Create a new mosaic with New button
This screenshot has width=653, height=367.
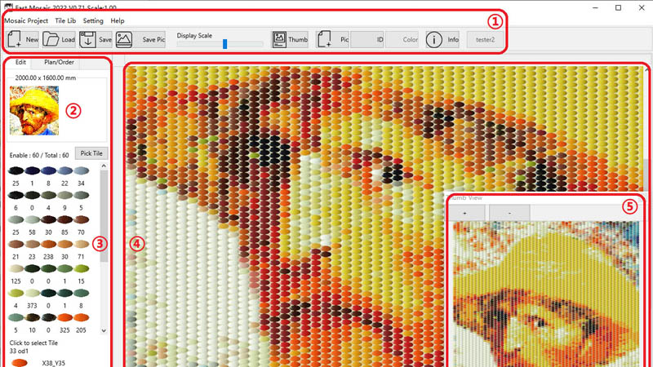[x=23, y=39]
